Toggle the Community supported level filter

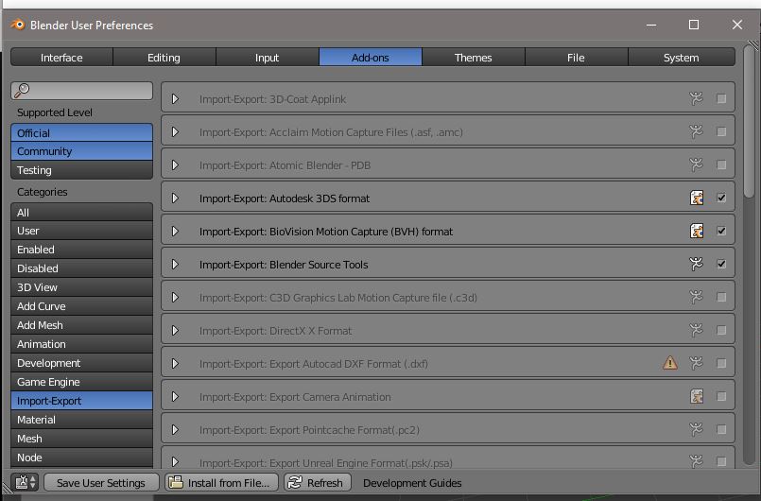click(81, 151)
